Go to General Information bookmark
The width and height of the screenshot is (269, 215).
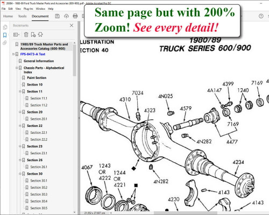(x=39, y=61)
